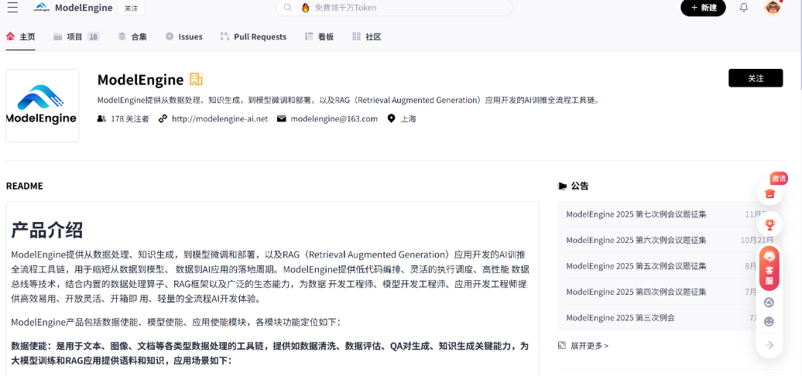Open the notifications bell
802x376 pixels.
(x=744, y=7)
